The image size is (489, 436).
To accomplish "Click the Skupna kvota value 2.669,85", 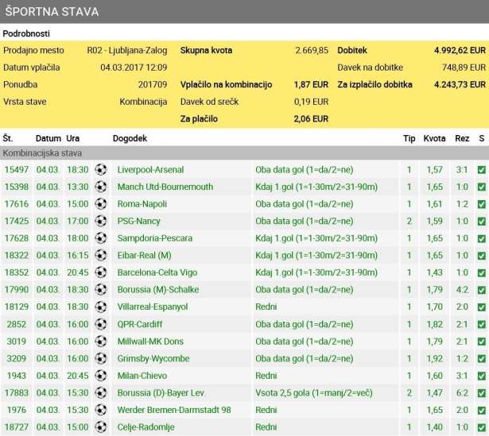I will (312, 51).
